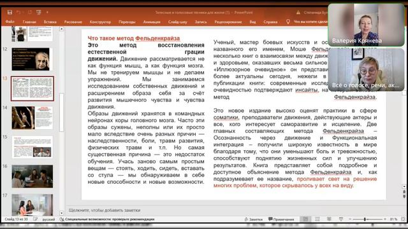Click the 'Что вы хотите сделать' search field
The image size is (408, 229).
coord(310,22)
